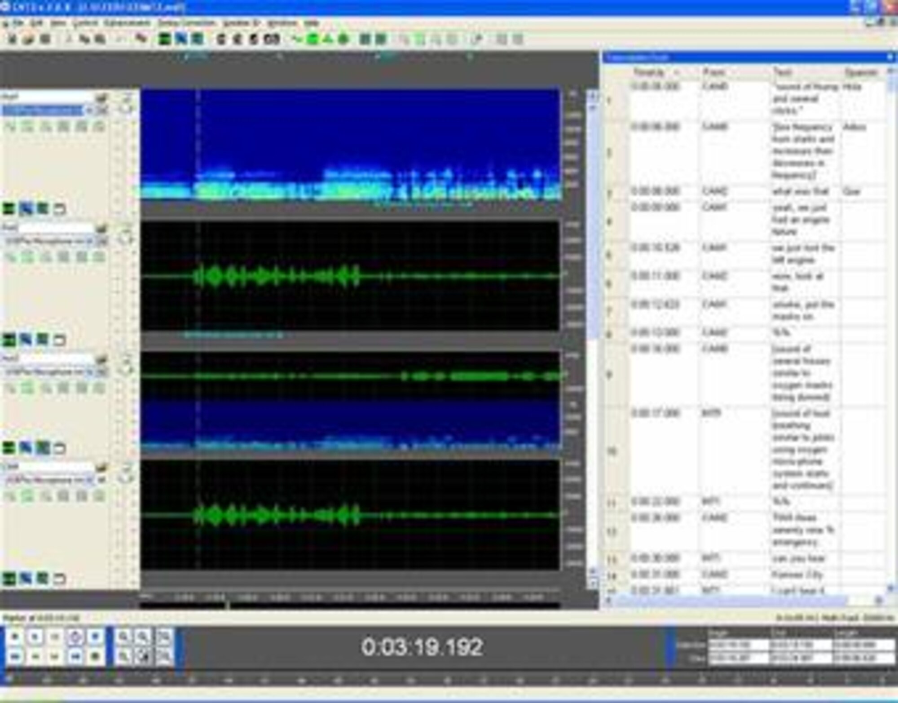This screenshot has height=703, width=898.
Task: Switch second track to teal combined view
Action: (42, 340)
